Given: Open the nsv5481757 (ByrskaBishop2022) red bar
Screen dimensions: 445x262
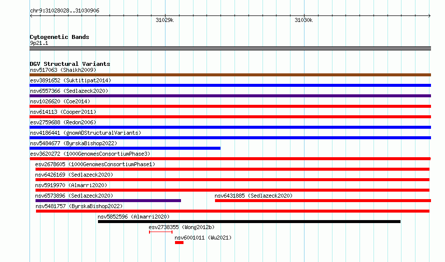Looking at the screenshot, I should pos(232,211).
